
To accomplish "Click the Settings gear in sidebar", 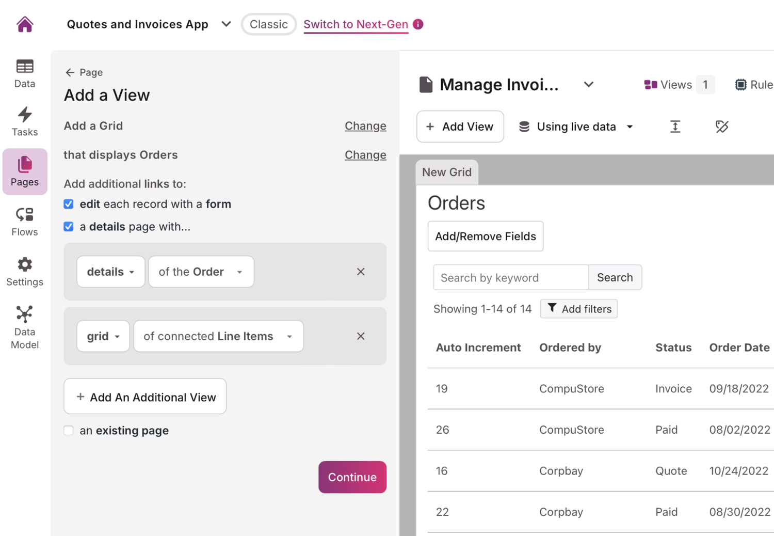I will pyautogui.click(x=24, y=271).
